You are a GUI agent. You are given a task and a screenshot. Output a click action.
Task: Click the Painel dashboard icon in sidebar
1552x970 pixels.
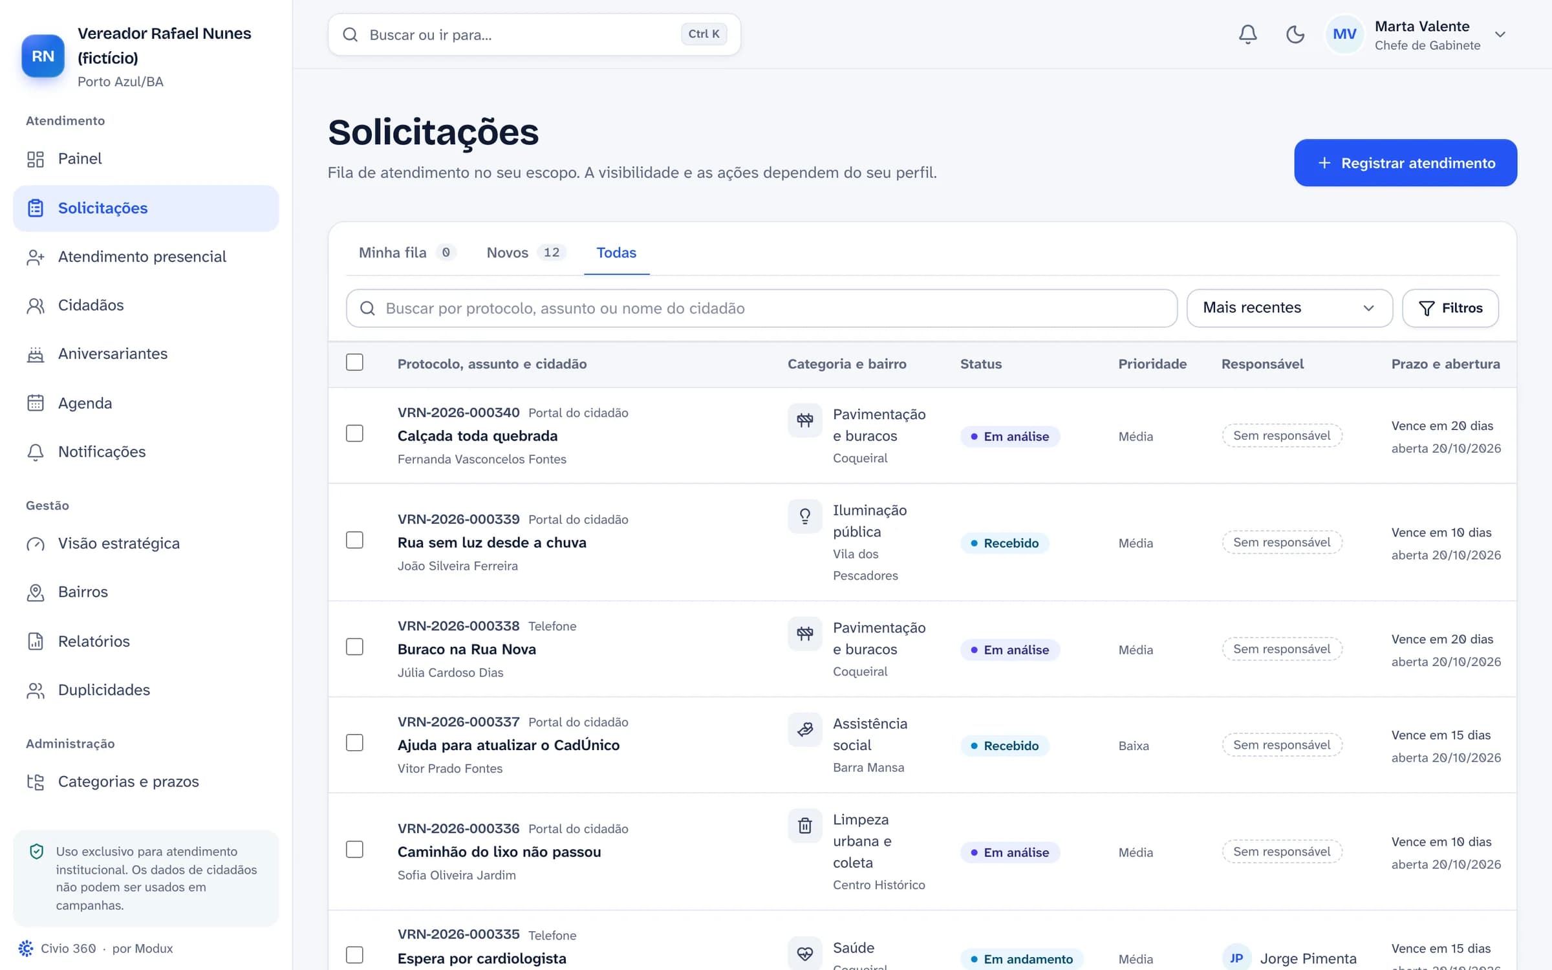click(36, 159)
